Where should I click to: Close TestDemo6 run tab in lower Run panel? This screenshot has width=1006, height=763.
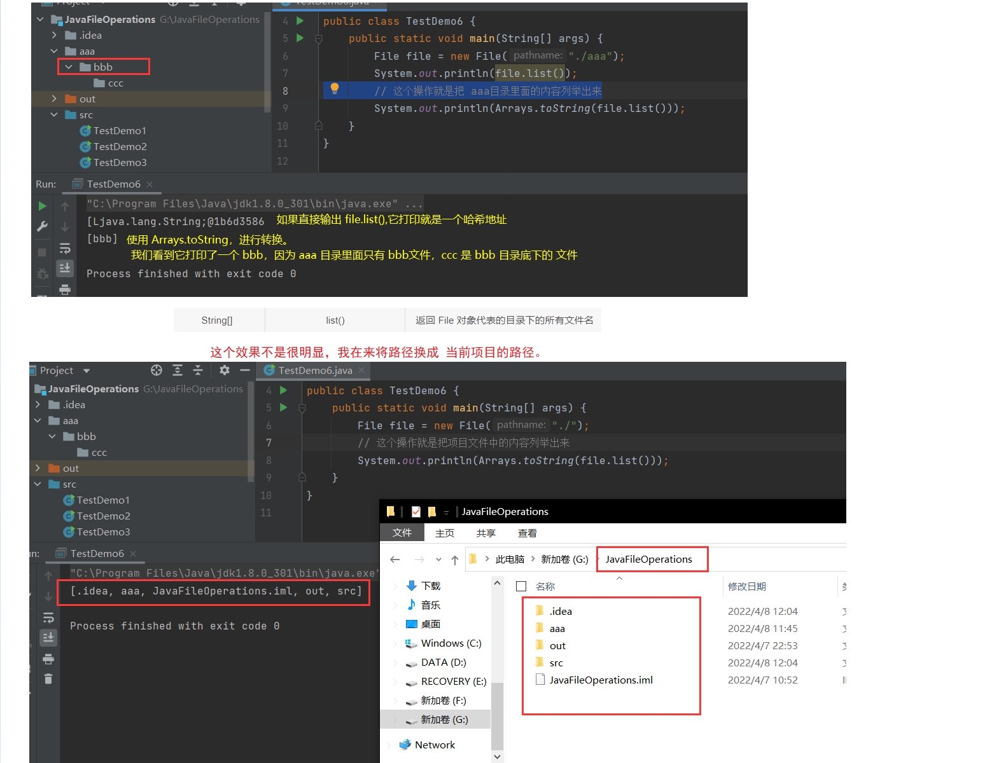(x=133, y=554)
